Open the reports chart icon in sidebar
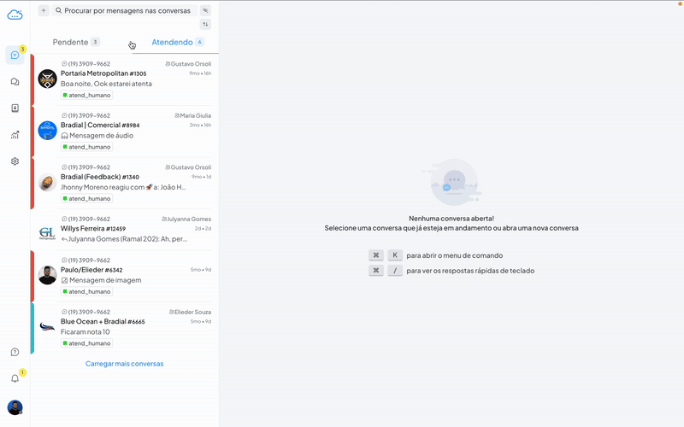This screenshot has height=427, width=684. (x=15, y=135)
